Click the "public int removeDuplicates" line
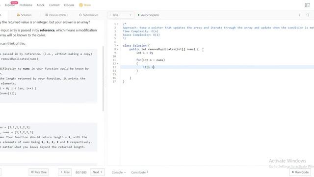The width and height of the screenshot is (314, 177). click(x=164, y=49)
